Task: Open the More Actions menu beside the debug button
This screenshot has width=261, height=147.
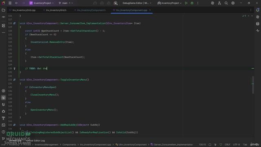Action: [x=198, y=3]
